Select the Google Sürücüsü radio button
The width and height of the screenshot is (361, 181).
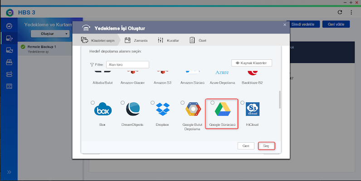212,103
